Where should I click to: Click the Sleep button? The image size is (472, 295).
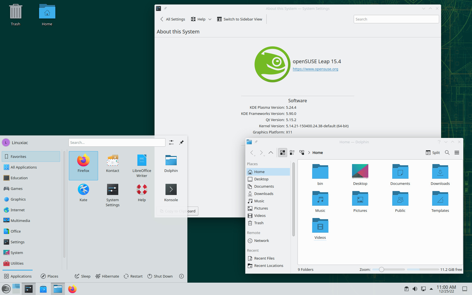click(x=82, y=276)
